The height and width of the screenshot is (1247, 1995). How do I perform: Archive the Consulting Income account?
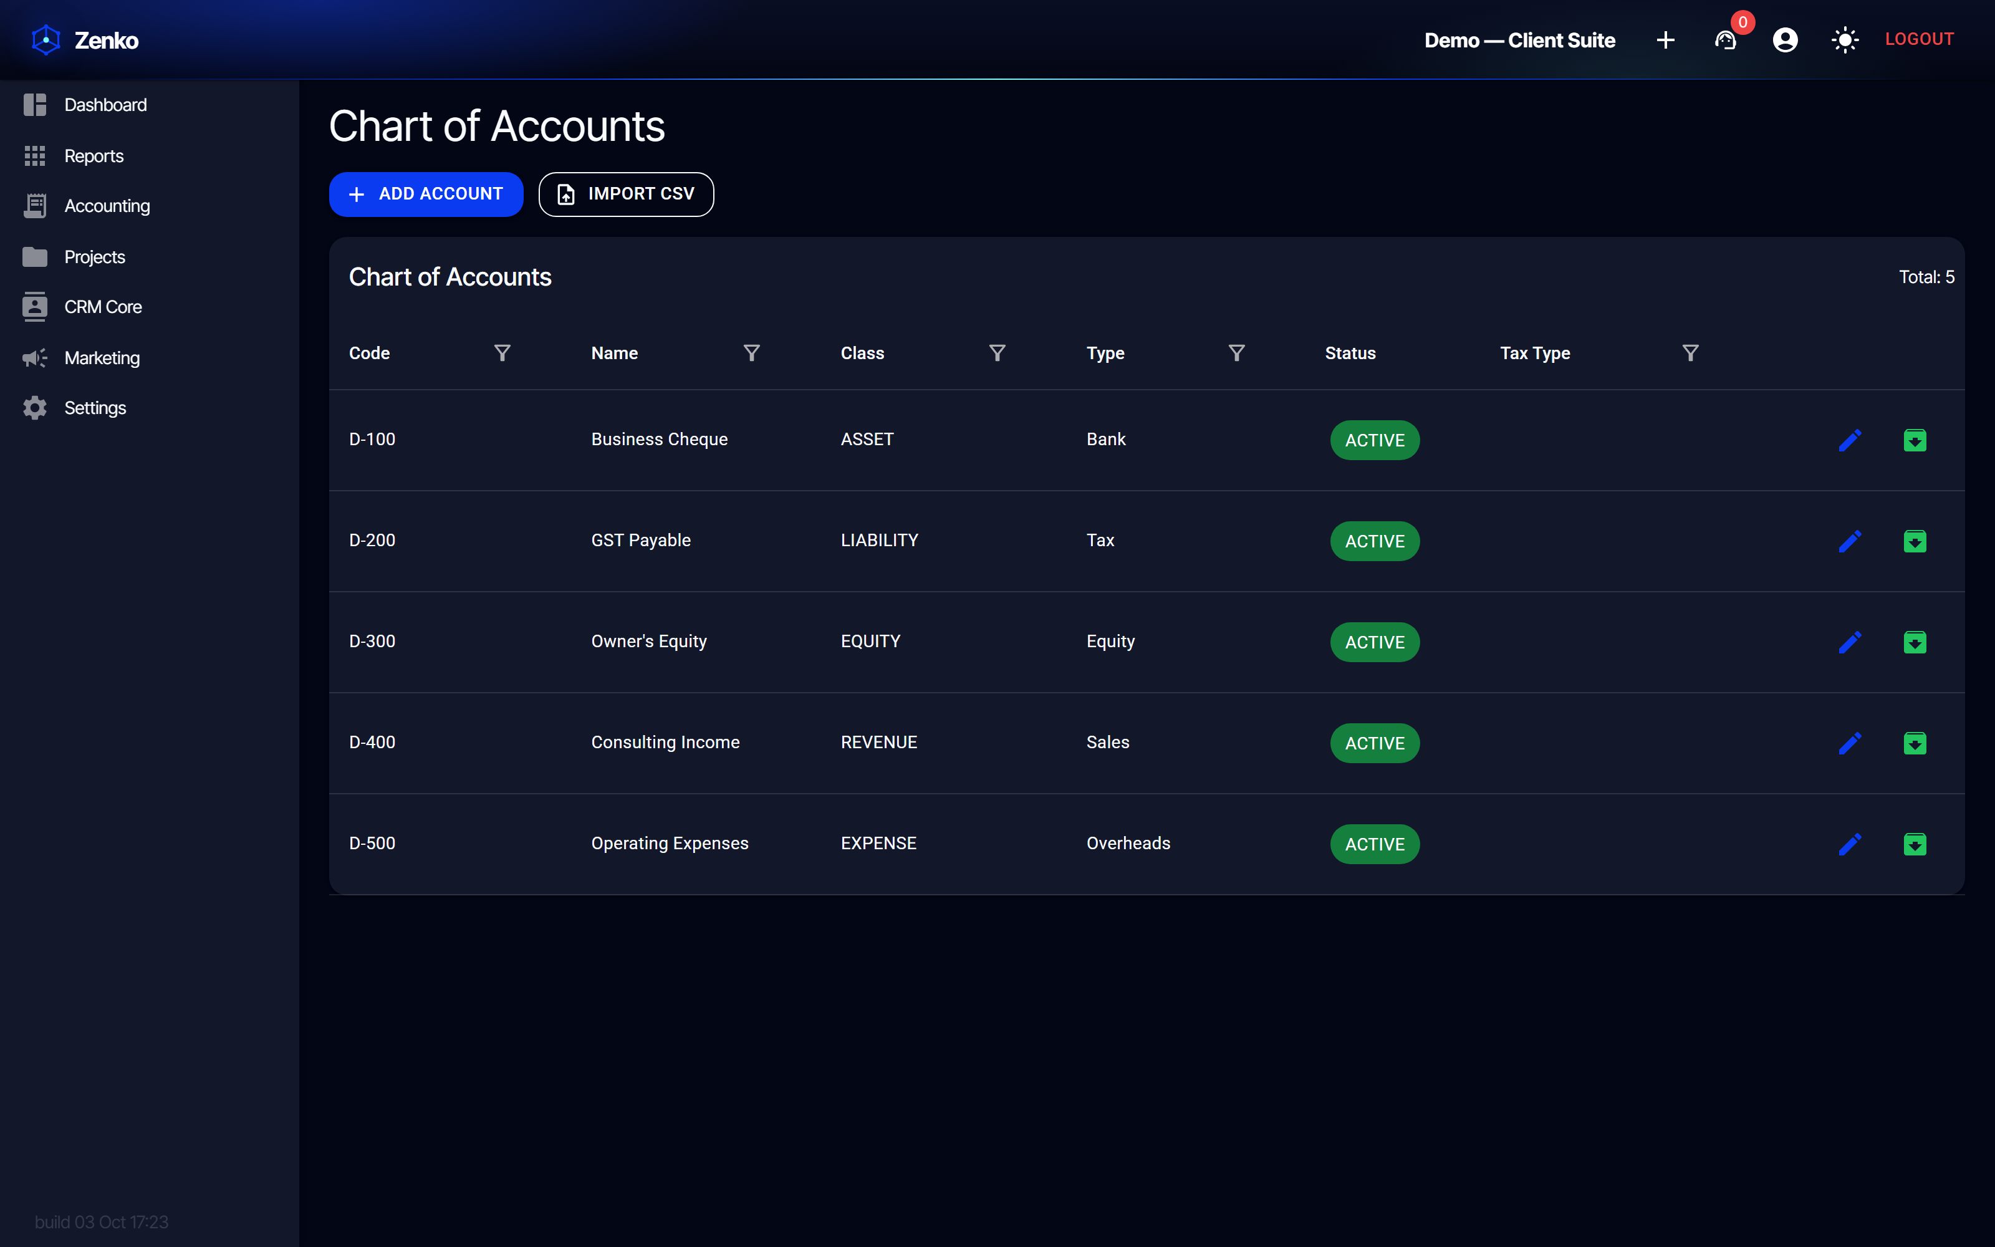point(1914,743)
